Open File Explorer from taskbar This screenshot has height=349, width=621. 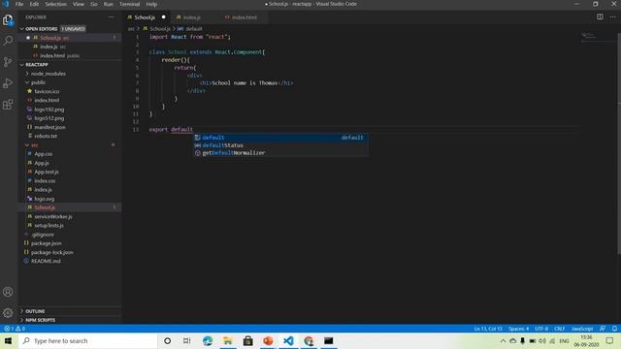[x=228, y=340]
